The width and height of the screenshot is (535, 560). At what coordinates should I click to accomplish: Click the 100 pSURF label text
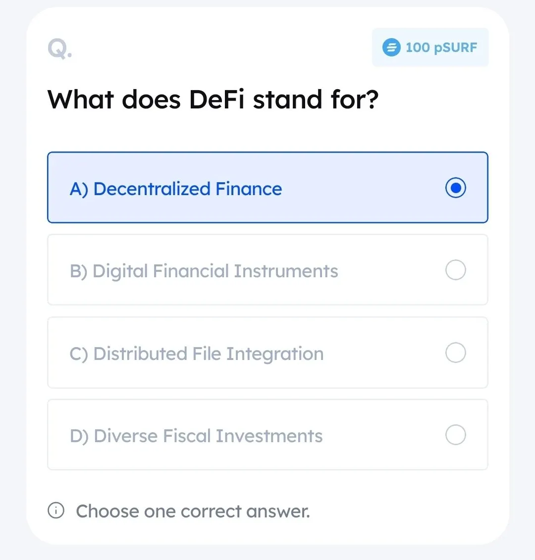[x=441, y=48]
